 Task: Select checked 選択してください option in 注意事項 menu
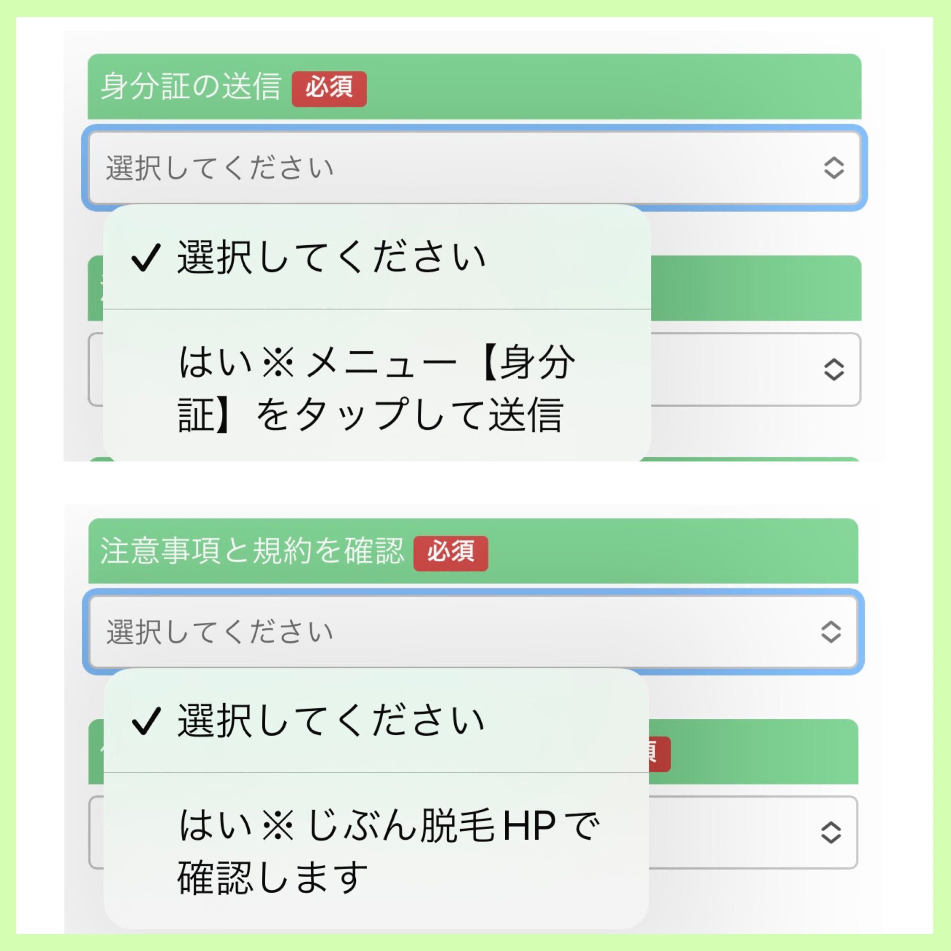[x=331, y=721]
